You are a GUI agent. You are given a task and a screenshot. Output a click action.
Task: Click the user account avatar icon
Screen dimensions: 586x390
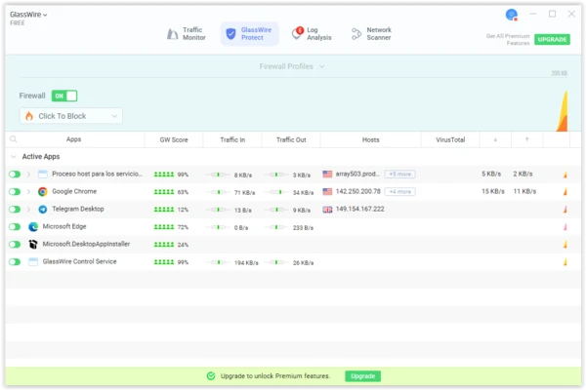point(511,15)
